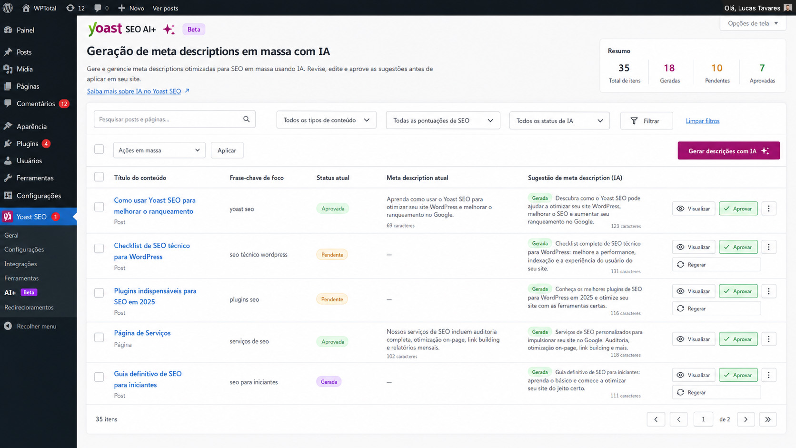Open Aparência brush icon in sidebar

pyautogui.click(x=8, y=126)
